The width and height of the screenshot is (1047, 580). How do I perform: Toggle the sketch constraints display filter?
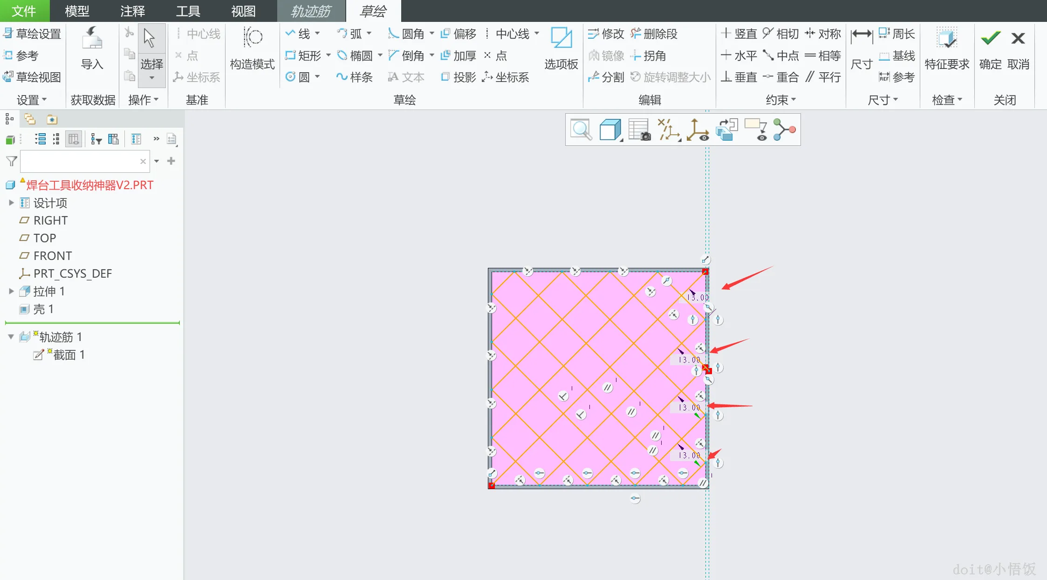(x=668, y=130)
